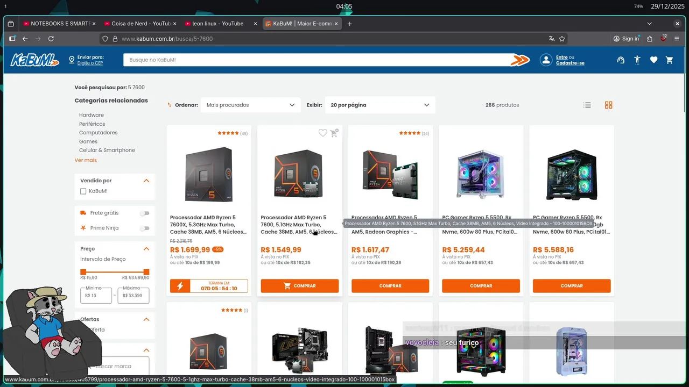The image size is (689, 387).
Task: Add Ryzen 5 7600 to cart icon
Action: 334,133
